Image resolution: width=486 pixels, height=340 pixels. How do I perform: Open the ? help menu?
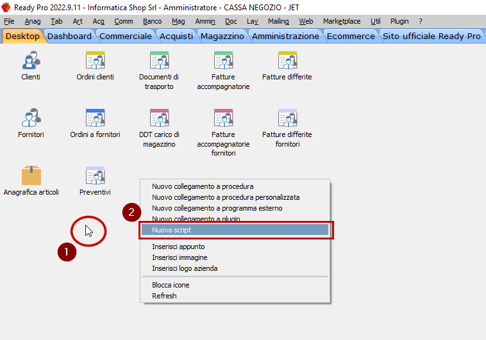(421, 21)
